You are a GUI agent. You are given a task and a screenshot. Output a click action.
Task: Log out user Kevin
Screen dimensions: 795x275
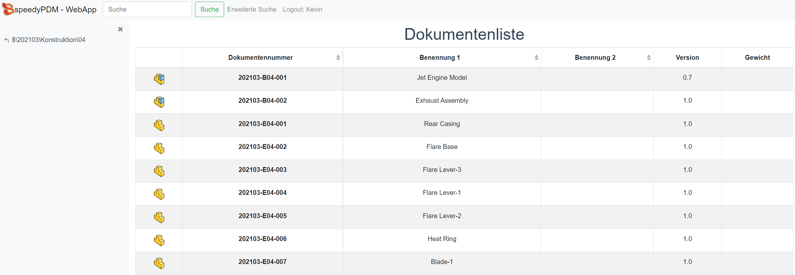click(x=302, y=9)
